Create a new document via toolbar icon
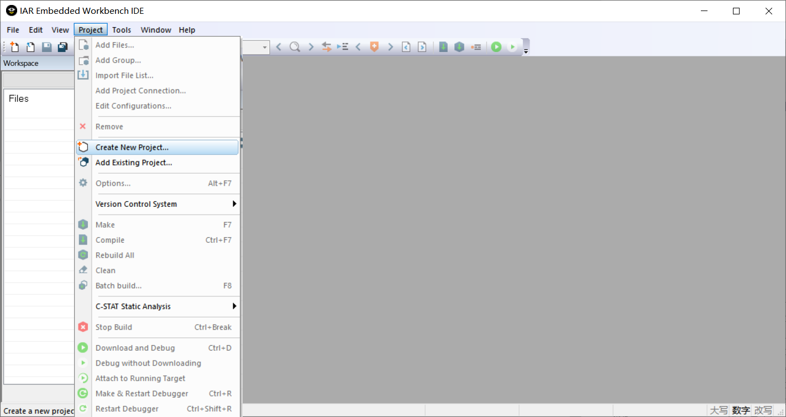The height and width of the screenshot is (417, 786). pos(14,46)
